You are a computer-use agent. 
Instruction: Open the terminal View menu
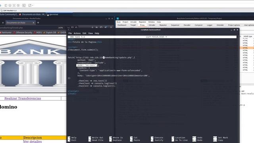pos(90,33)
